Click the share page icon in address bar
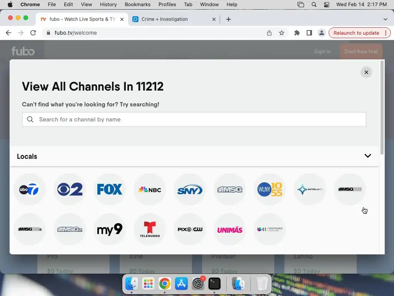The height and width of the screenshot is (296, 394). pos(269,33)
